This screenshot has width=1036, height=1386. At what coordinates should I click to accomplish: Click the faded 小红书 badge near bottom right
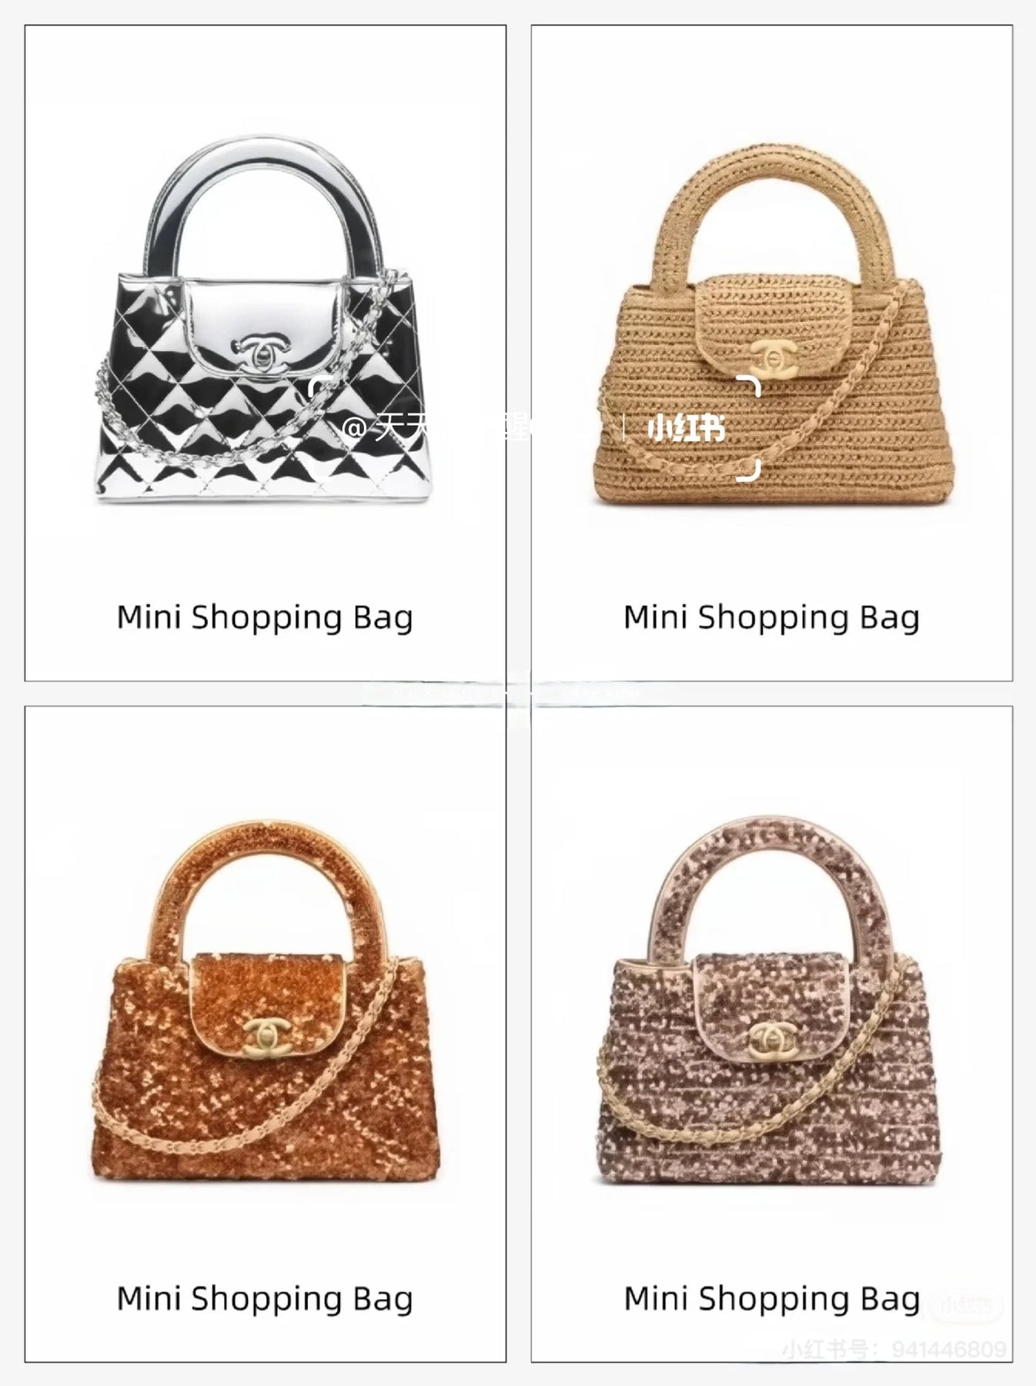(967, 1304)
